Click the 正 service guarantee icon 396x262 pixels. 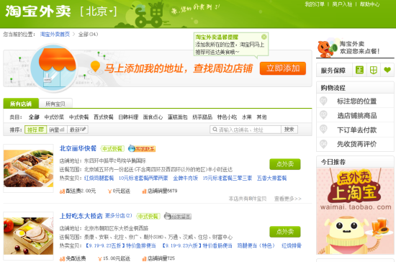(x=359, y=70)
